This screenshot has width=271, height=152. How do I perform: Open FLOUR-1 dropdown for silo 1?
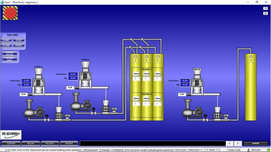pyautogui.click(x=136, y=79)
